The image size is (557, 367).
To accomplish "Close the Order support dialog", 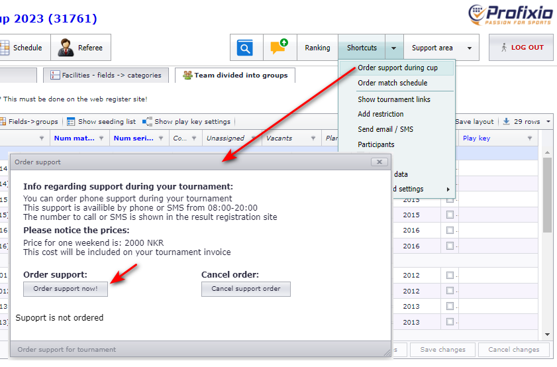I will click(x=380, y=162).
